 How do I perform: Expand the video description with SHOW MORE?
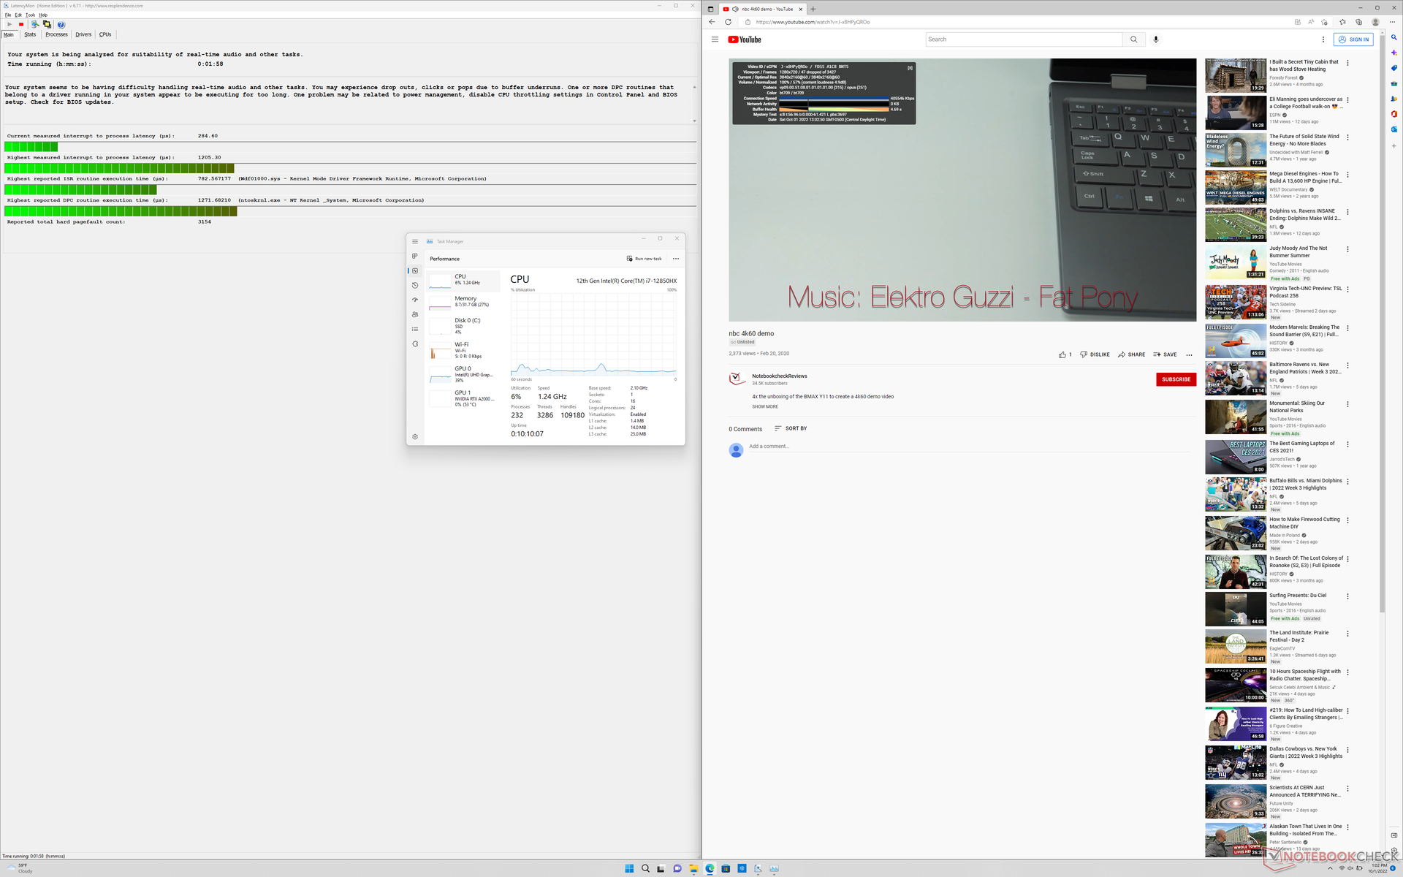764,406
